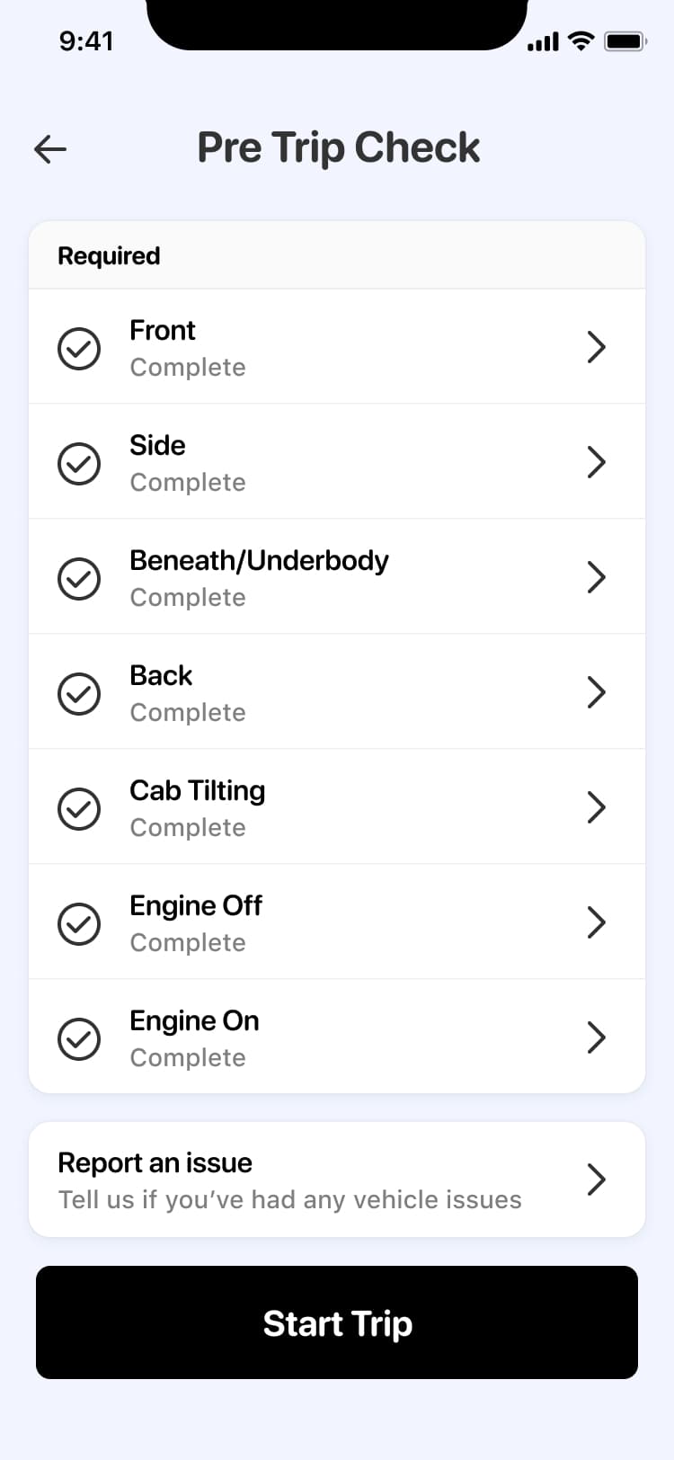Tap the cellular signal bars icon

click(x=543, y=41)
